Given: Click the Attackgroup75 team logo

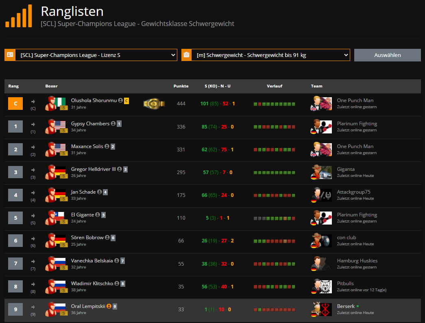Looking at the screenshot, I should click(321, 195).
